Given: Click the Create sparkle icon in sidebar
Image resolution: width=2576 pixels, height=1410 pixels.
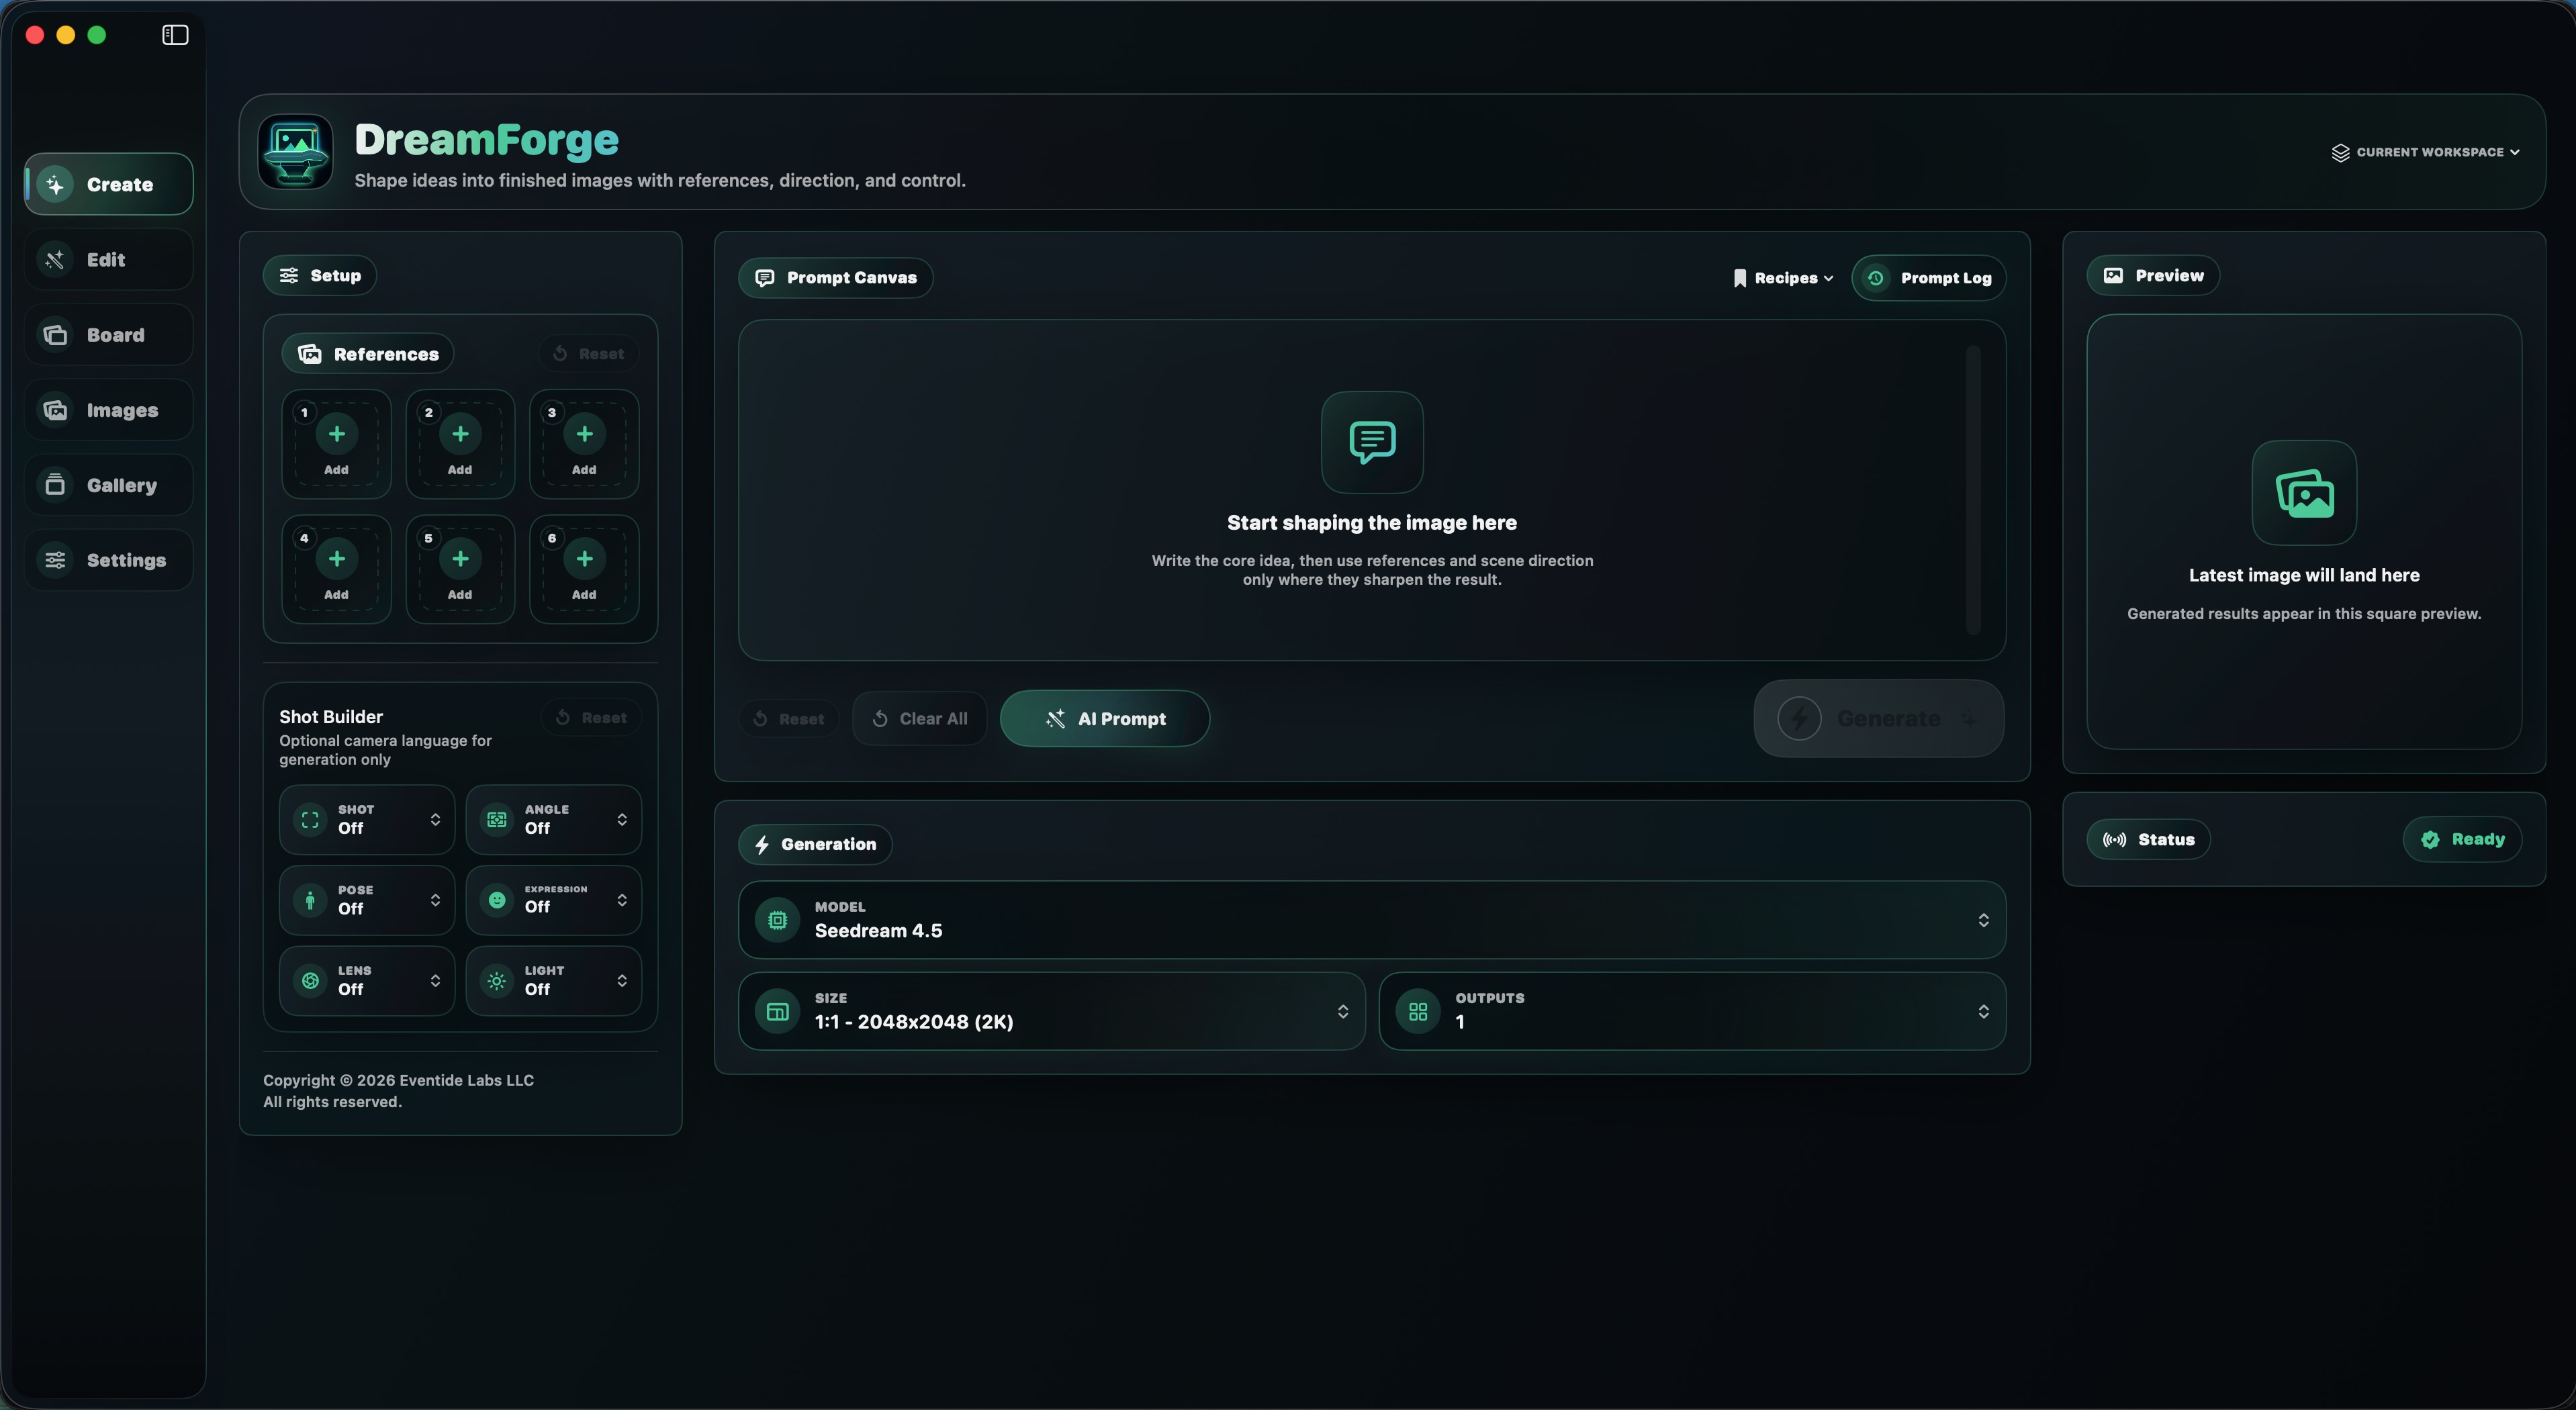Looking at the screenshot, I should 55,184.
